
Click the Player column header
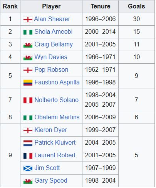click(x=51, y=7)
